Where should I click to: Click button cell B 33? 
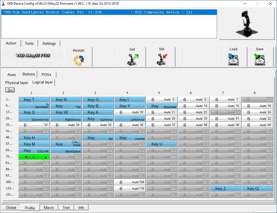pos(34,125)
